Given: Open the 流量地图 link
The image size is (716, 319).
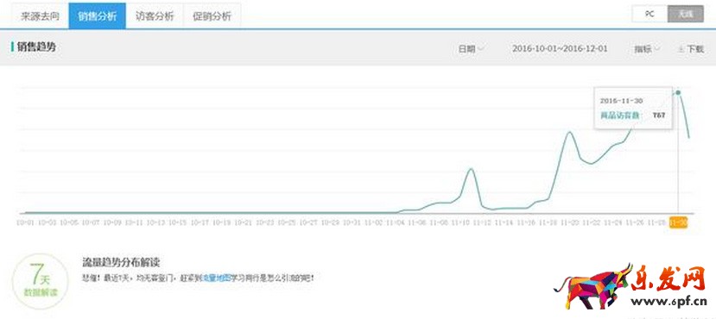Looking at the screenshot, I should [x=217, y=278].
